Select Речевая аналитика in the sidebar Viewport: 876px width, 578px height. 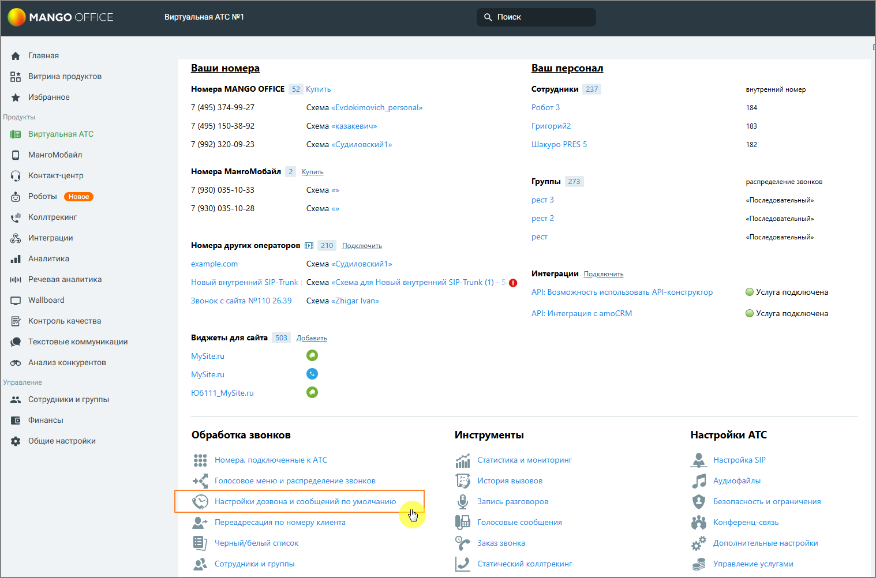point(65,280)
